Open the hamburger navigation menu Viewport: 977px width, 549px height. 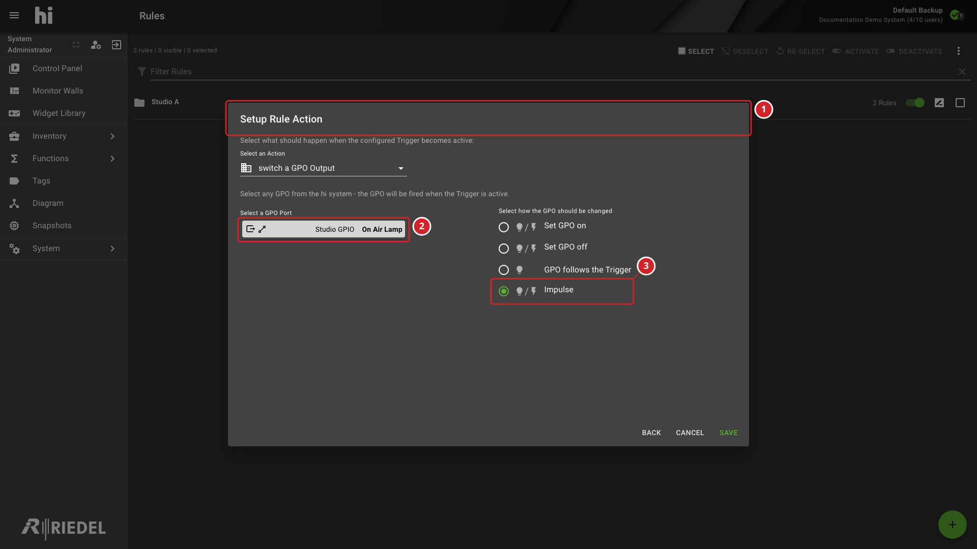coord(14,15)
